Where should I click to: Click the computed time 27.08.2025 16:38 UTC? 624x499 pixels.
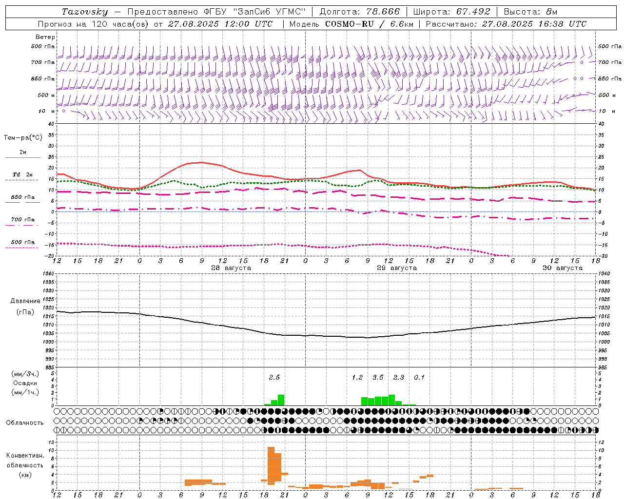tap(534, 24)
